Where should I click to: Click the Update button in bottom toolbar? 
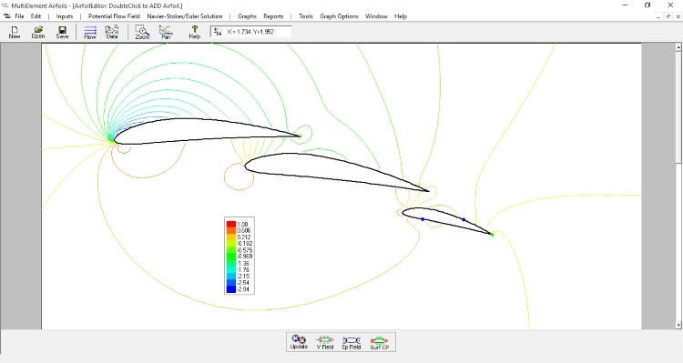point(300,342)
